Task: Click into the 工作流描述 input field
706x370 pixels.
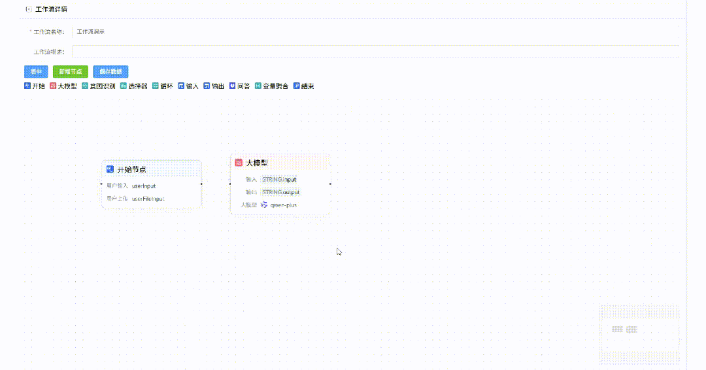Action: tap(376, 52)
